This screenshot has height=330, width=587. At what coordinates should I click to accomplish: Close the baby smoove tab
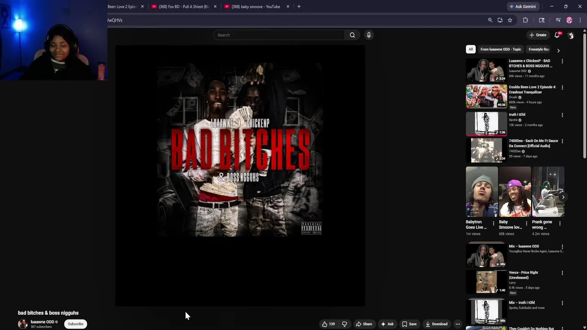[x=288, y=6]
